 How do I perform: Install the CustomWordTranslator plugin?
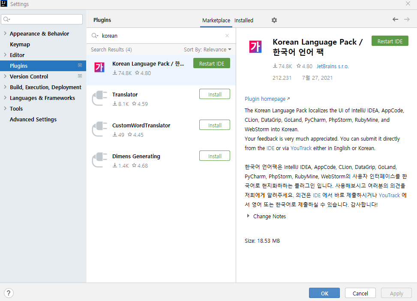tap(215, 125)
